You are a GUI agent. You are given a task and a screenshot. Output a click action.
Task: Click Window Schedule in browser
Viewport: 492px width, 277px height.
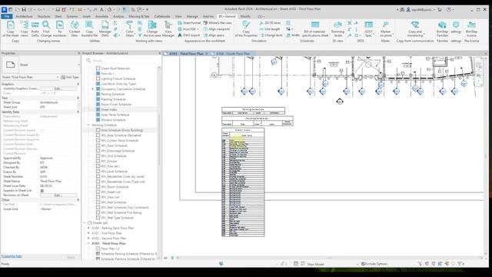tap(113, 120)
